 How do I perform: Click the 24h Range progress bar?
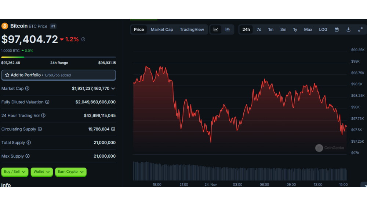coord(58,57)
